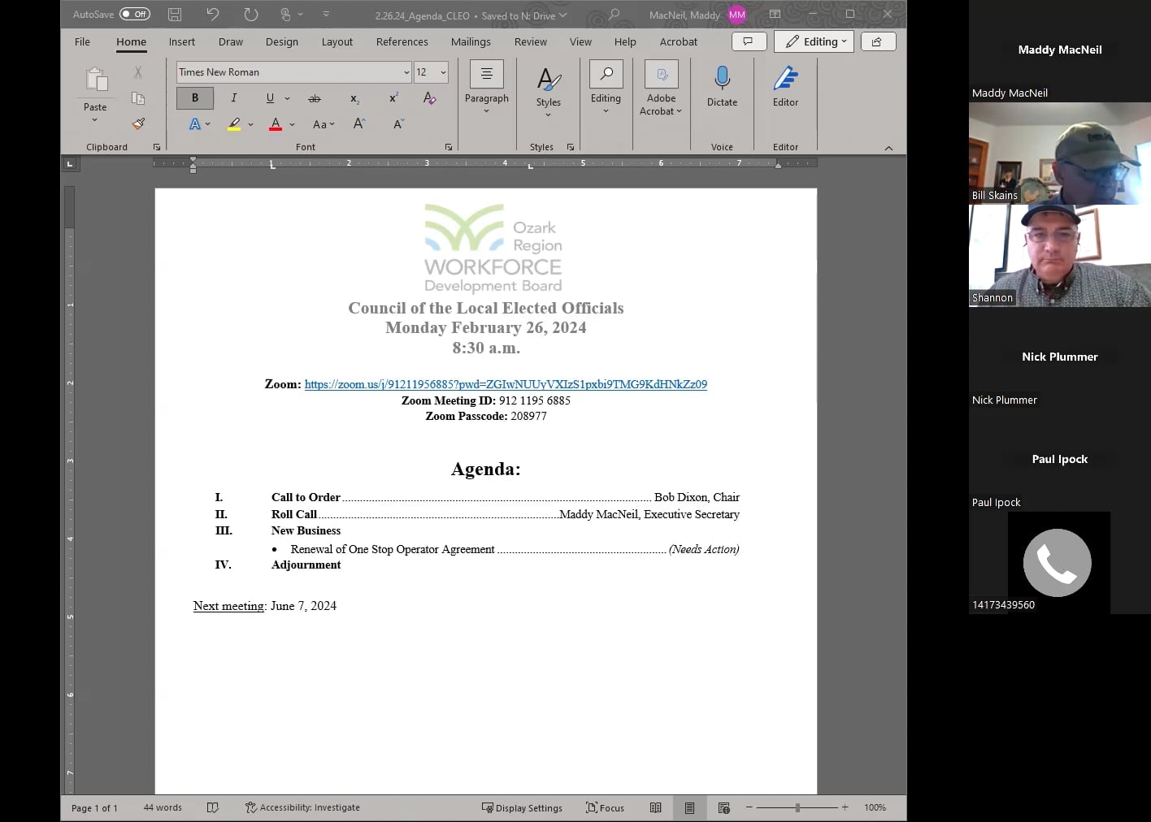Toggle the AutoSave switch
This screenshot has height=822, width=1151.
(x=135, y=15)
